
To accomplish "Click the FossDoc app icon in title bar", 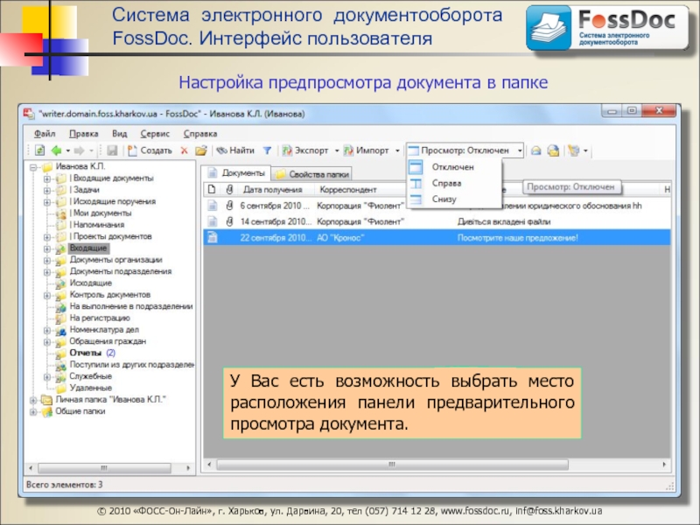I will (x=29, y=114).
